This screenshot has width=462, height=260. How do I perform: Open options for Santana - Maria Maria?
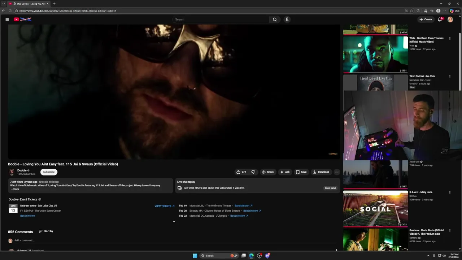coord(450,231)
